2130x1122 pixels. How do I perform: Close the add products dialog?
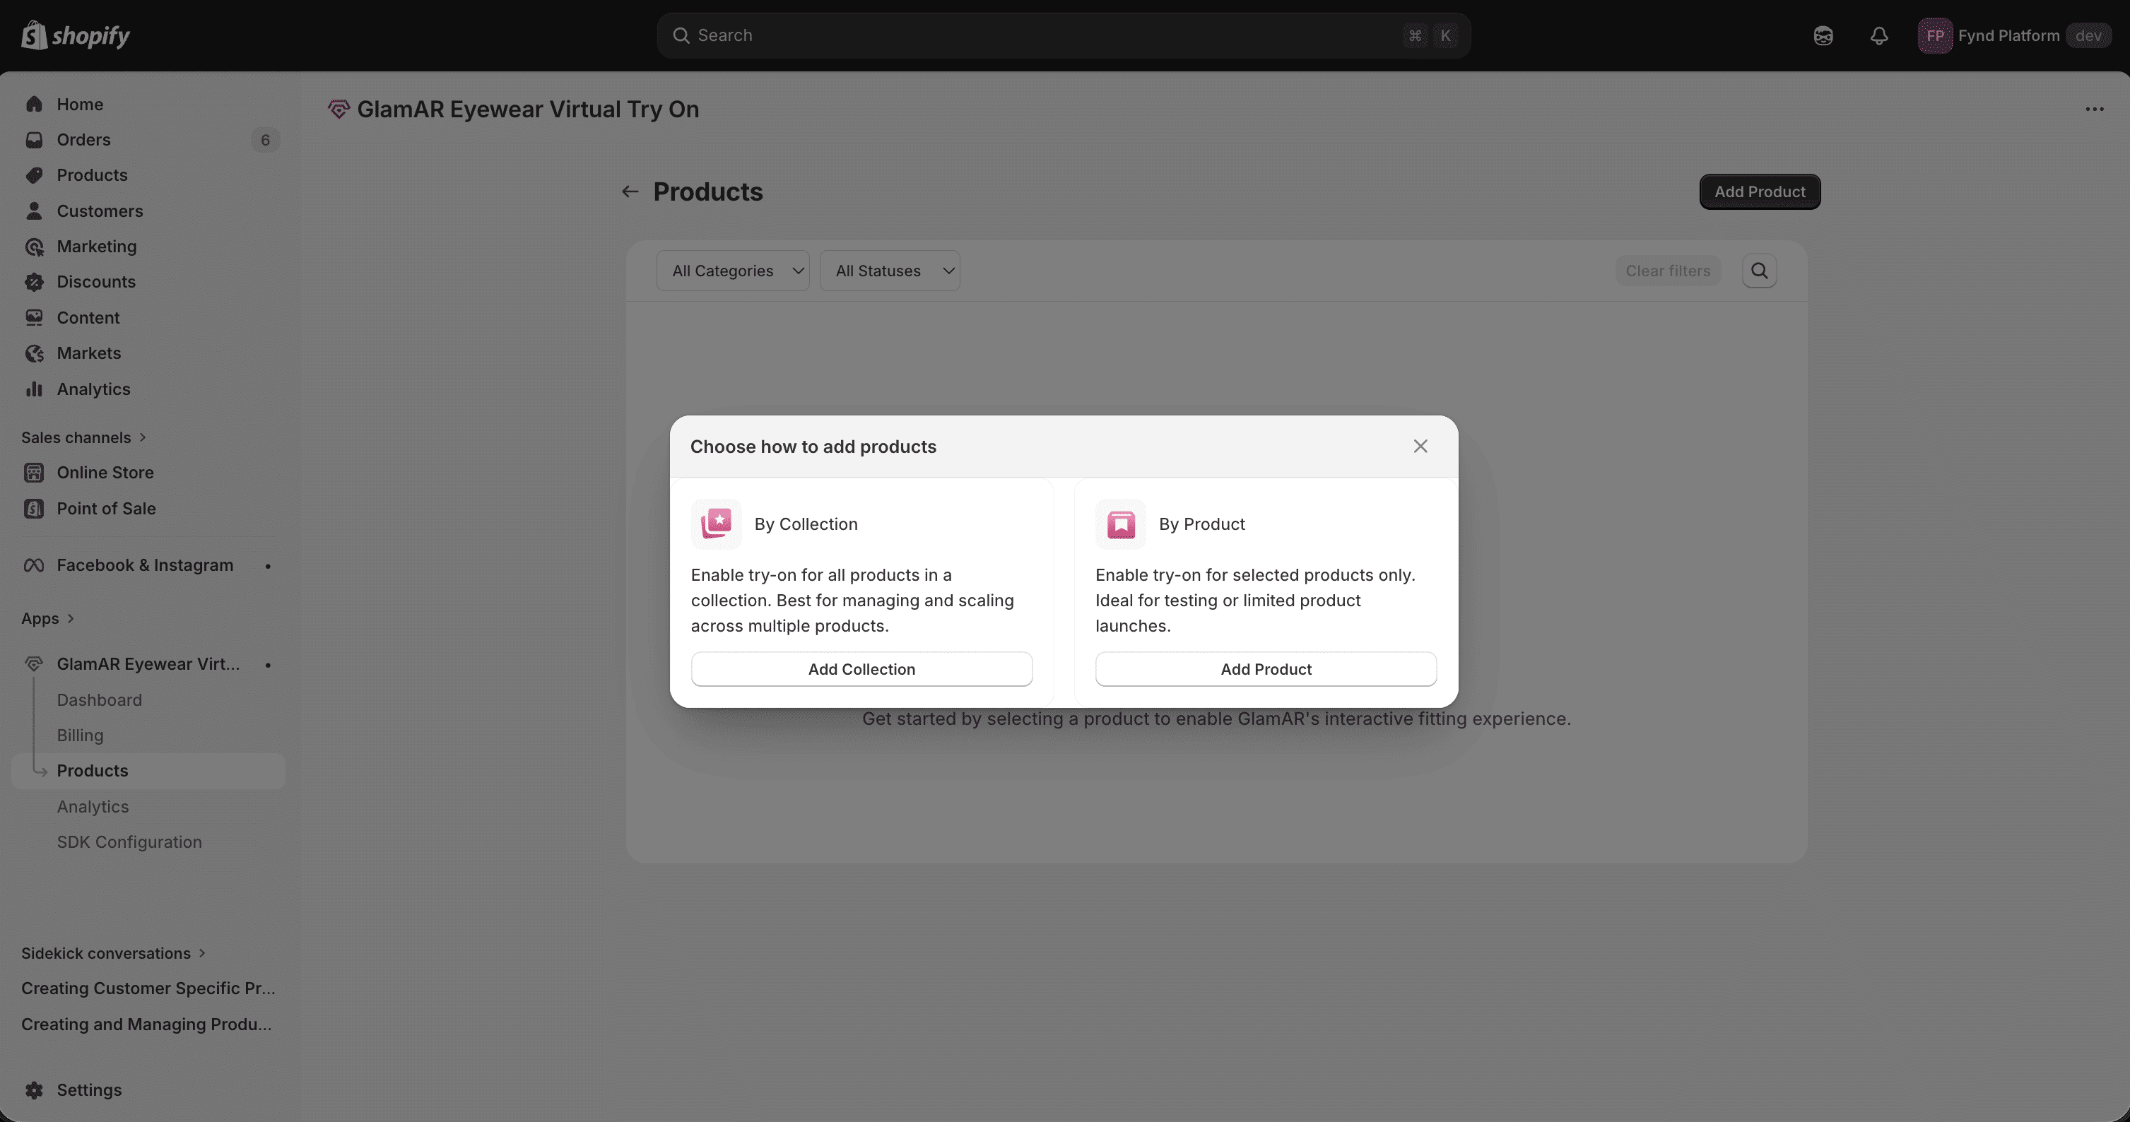point(1420,447)
